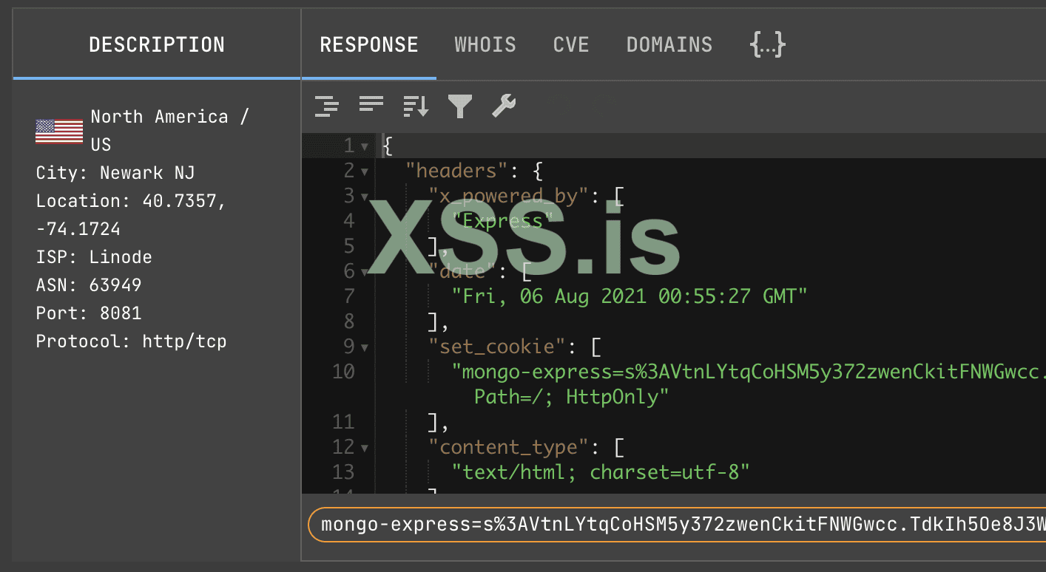Click the wrench repair icon
Viewport: 1046px width, 572px height.
pos(504,106)
